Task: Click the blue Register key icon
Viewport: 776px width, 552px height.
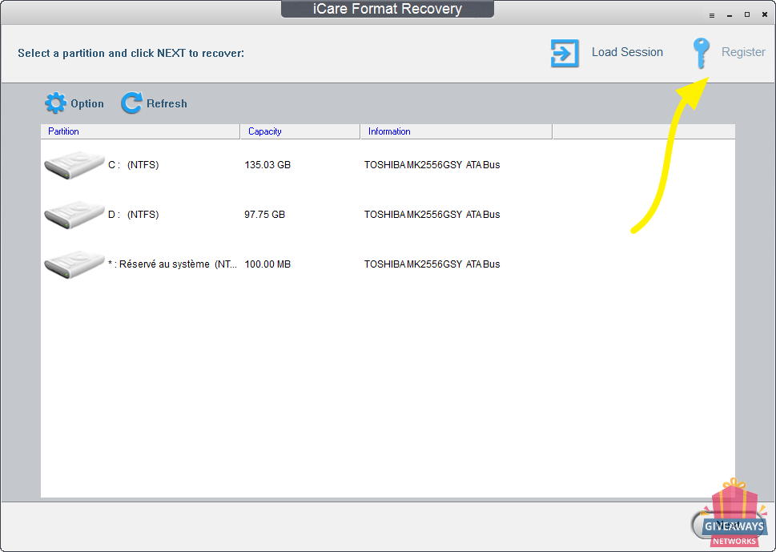Action: coord(701,53)
